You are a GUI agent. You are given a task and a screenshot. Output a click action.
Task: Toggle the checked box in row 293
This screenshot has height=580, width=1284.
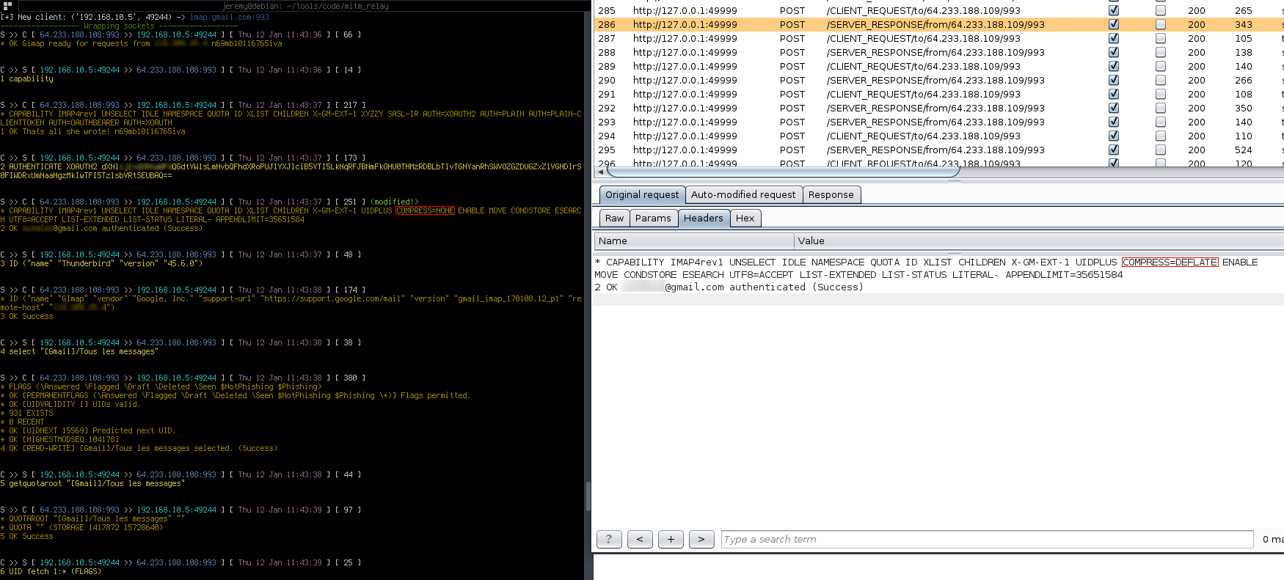coord(1114,122)
